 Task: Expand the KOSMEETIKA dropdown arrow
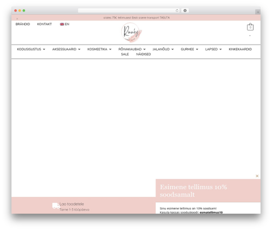pyautogui.click(x=110, y=49)
